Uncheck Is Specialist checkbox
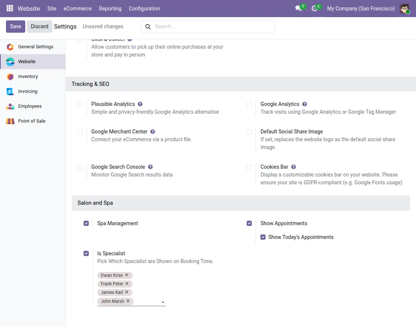The image size is (416, 327). coord(86,253)
